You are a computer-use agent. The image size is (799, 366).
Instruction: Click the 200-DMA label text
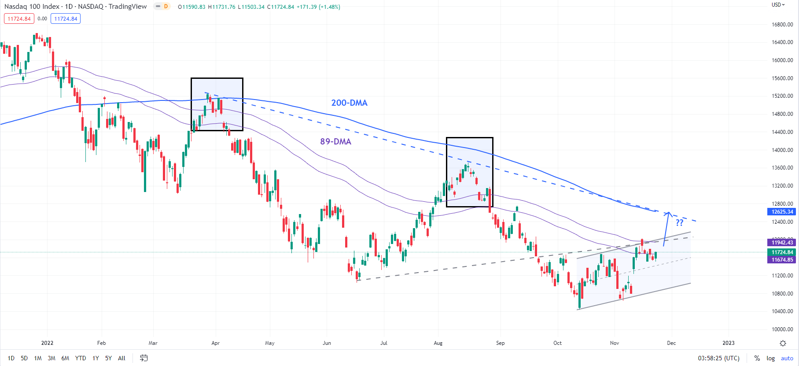pyautogui.click(x=349, y=103)
